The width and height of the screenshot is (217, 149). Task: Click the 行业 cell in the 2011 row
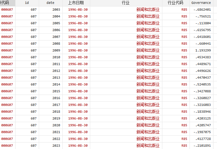148,64
